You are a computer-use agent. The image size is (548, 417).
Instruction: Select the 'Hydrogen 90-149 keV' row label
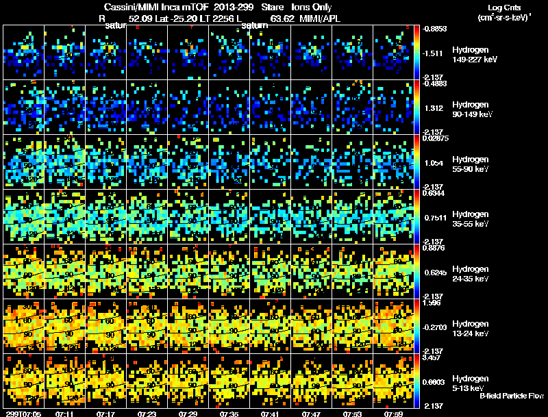pyautogui.click(x=472, y=110)
